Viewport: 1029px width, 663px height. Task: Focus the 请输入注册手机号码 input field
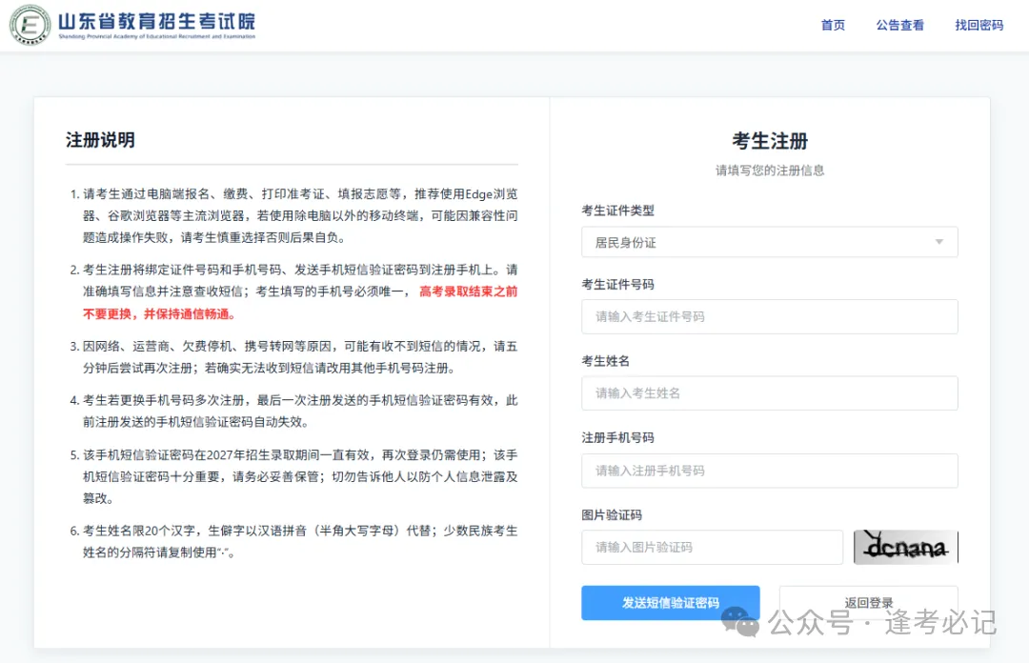[x=769, y=471]
